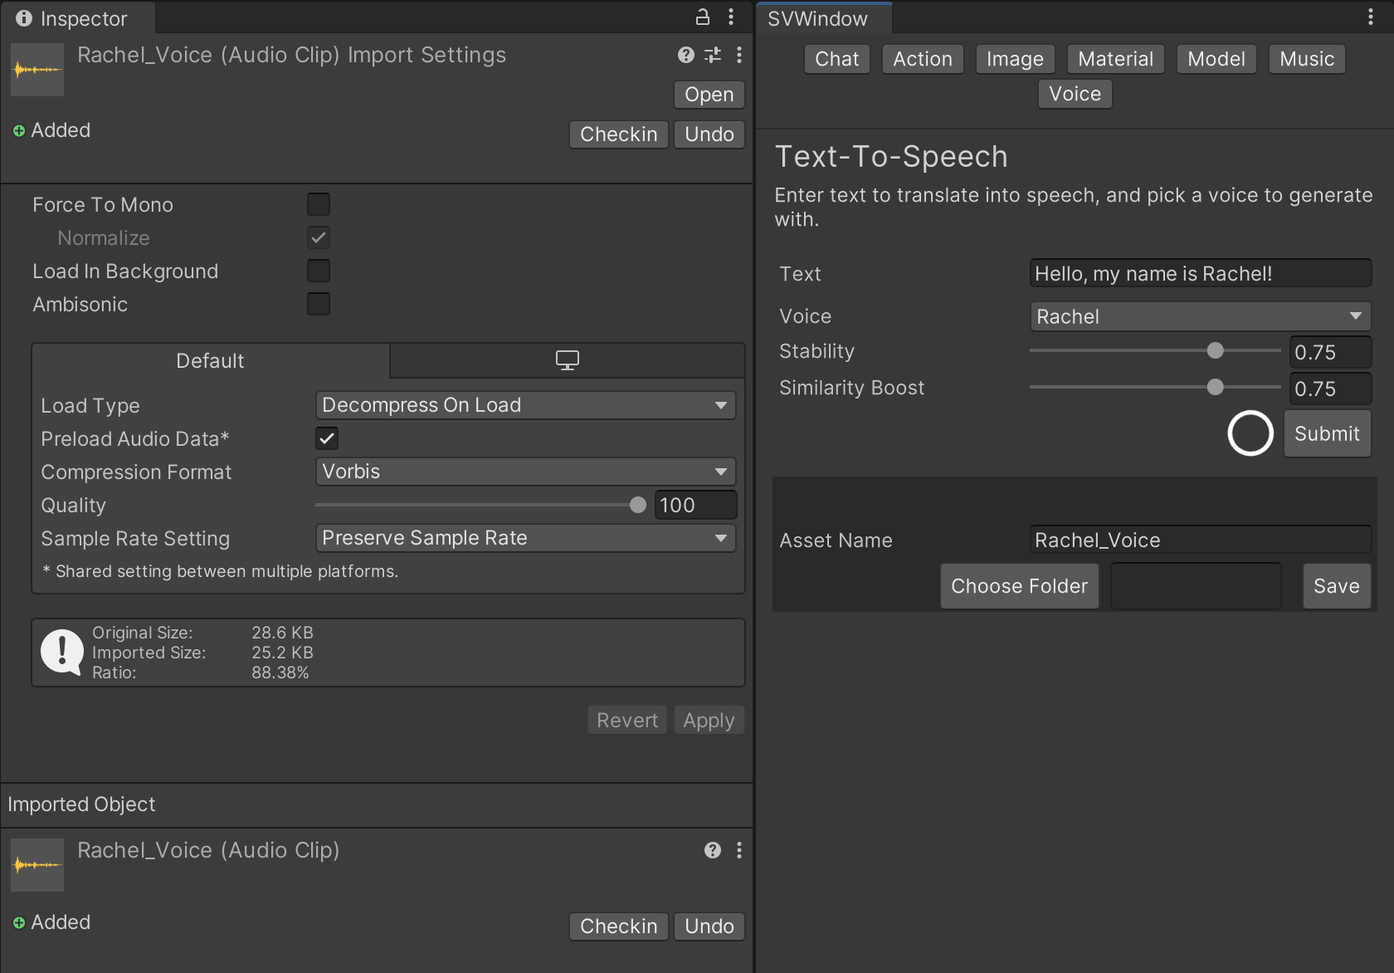Click the Asset Name input field
The height and width of the screenshot is (973, 1394).
(x=1200, y=540)
